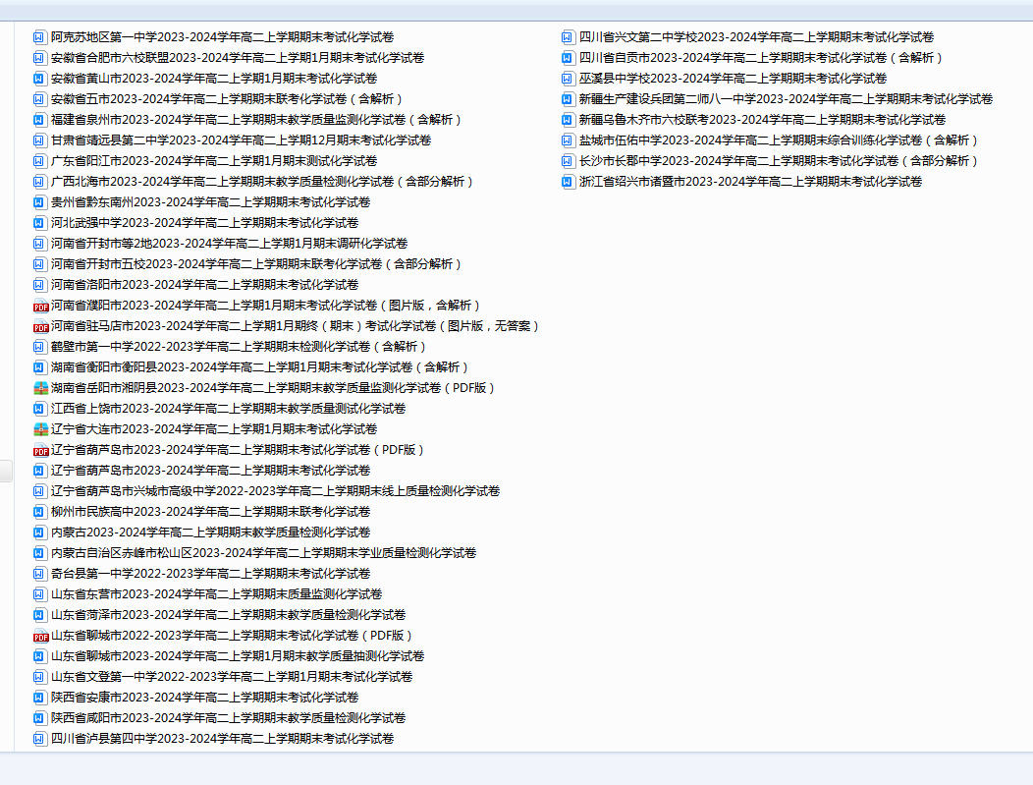The width and height of the screenshot is (1033, 785).
Task: Click the Word icon beside 江西省上饶市 file
Action: (x=39, y=409)
